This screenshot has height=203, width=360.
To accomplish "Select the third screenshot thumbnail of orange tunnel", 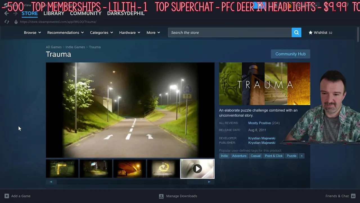I will (130, 169).
